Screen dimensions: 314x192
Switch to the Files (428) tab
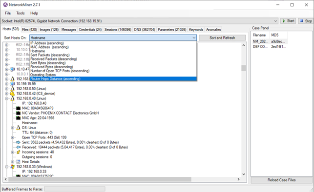[x=29, y=30]
